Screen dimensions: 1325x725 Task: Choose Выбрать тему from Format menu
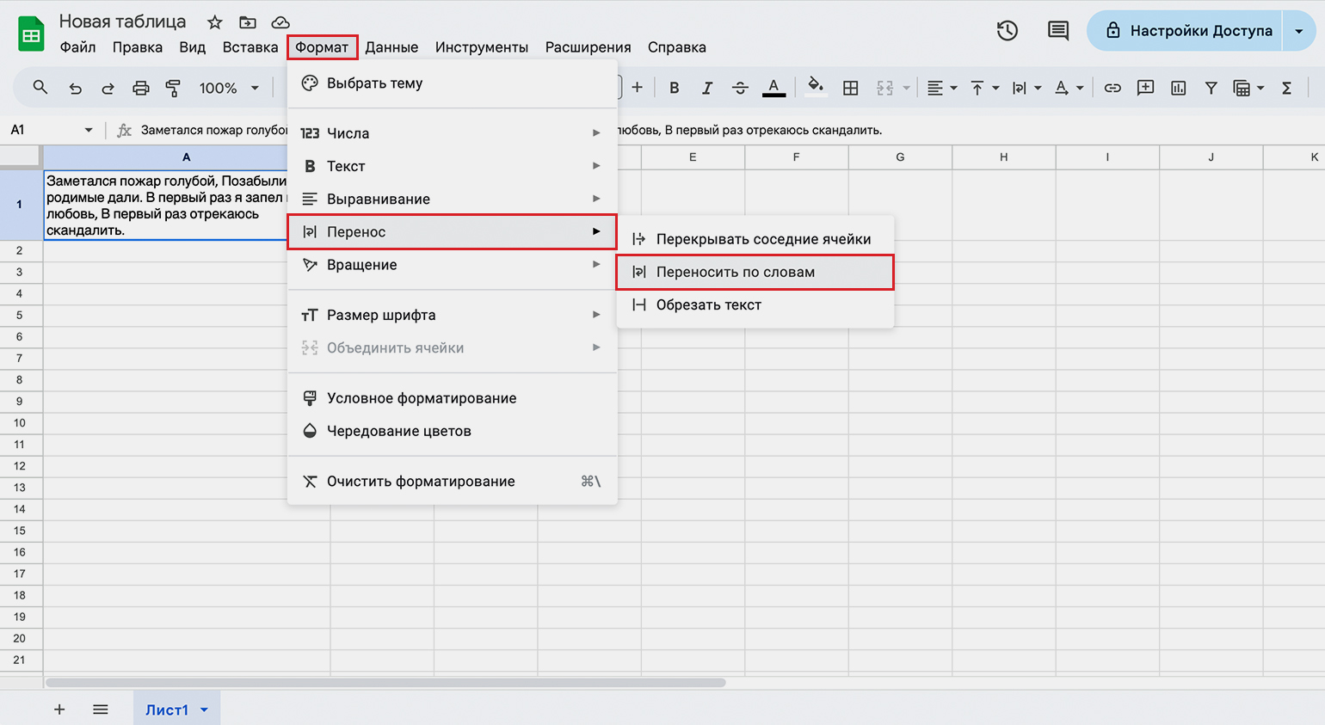(x=453, y=83)
